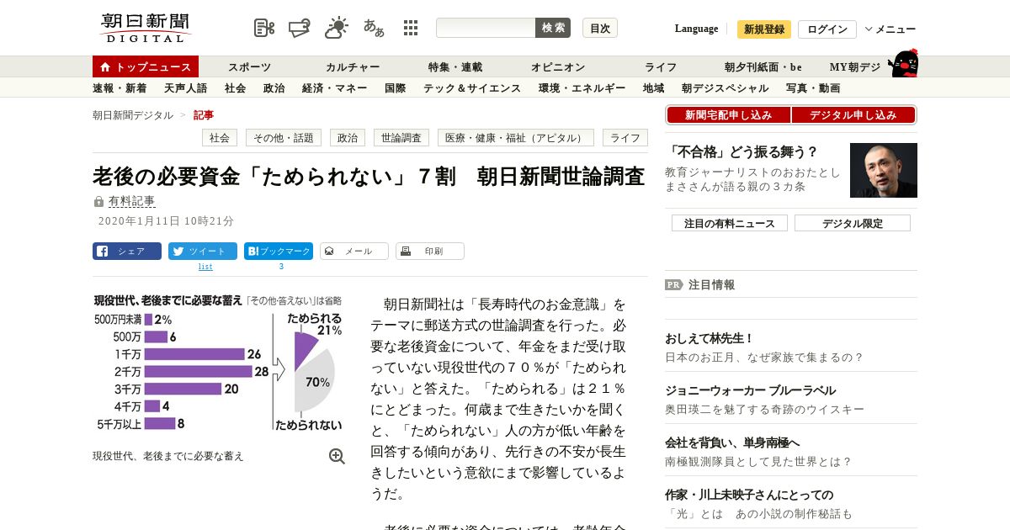The image size is (1010, 530).
Task: Open the Language link
Action: pyautogui.click(x=696, y=29)
